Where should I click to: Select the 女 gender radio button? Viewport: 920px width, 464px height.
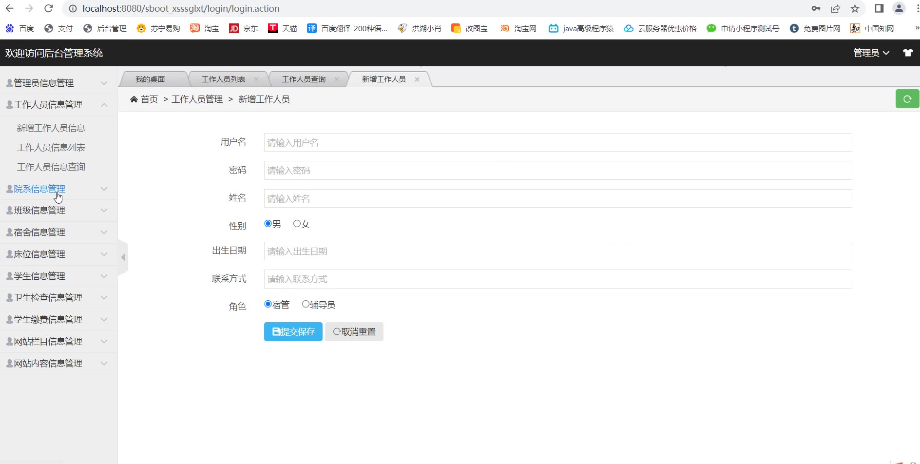point(297,224)
